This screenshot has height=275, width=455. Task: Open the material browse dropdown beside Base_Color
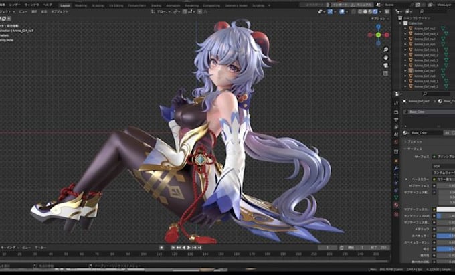(405, 133)
